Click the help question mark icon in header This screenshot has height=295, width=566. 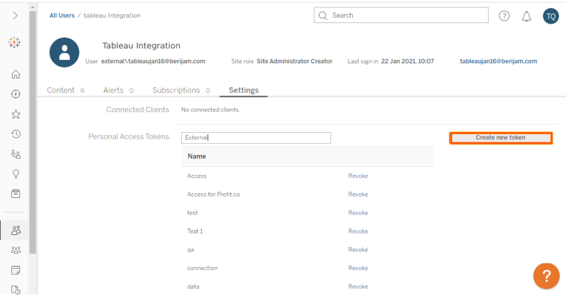[x=505, y=16]
